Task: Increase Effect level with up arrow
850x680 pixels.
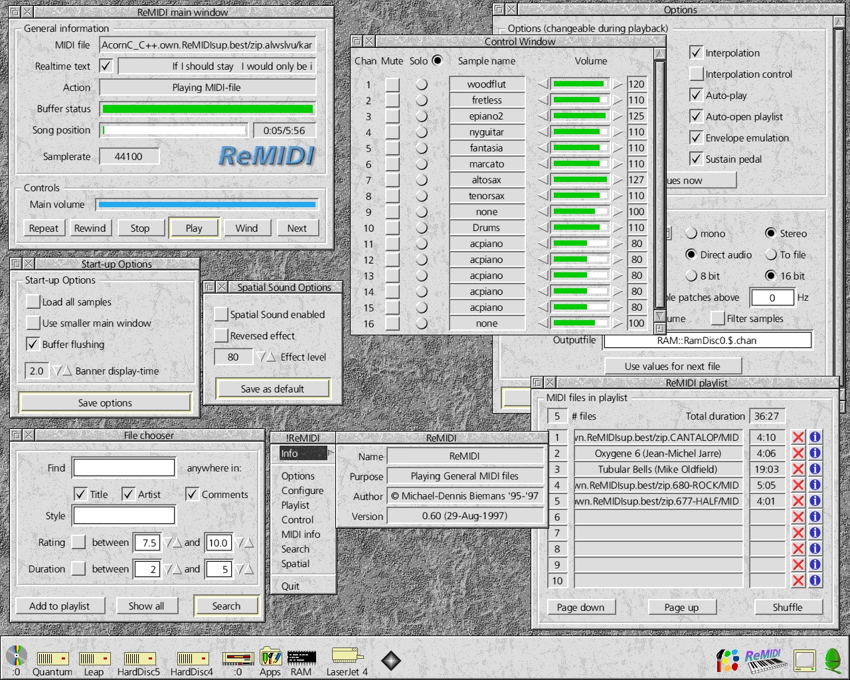Action: [271, 357]
